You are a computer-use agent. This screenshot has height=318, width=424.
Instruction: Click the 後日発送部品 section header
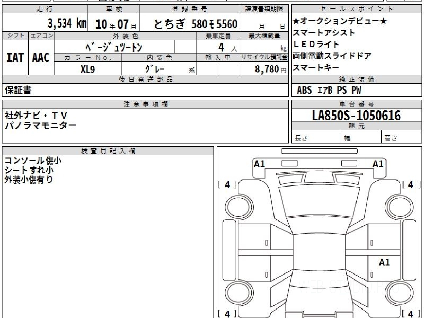point(145,79)
